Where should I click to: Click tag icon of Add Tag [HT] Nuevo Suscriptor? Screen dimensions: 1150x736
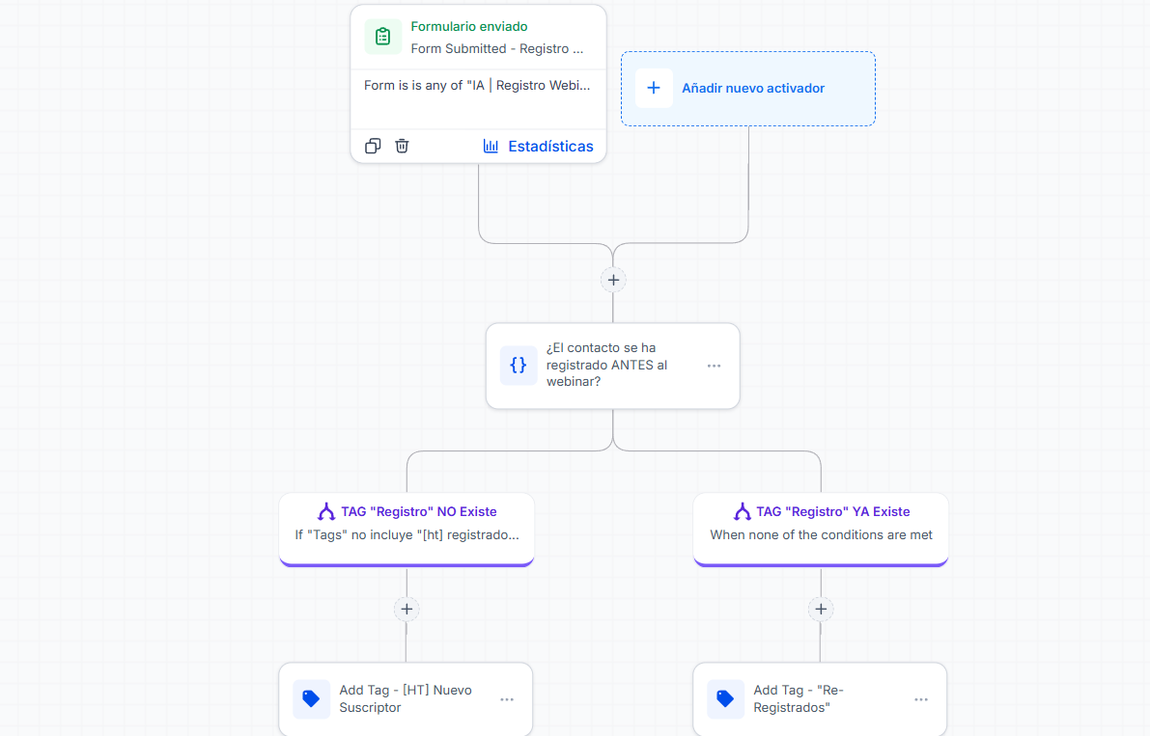point(311,698)
